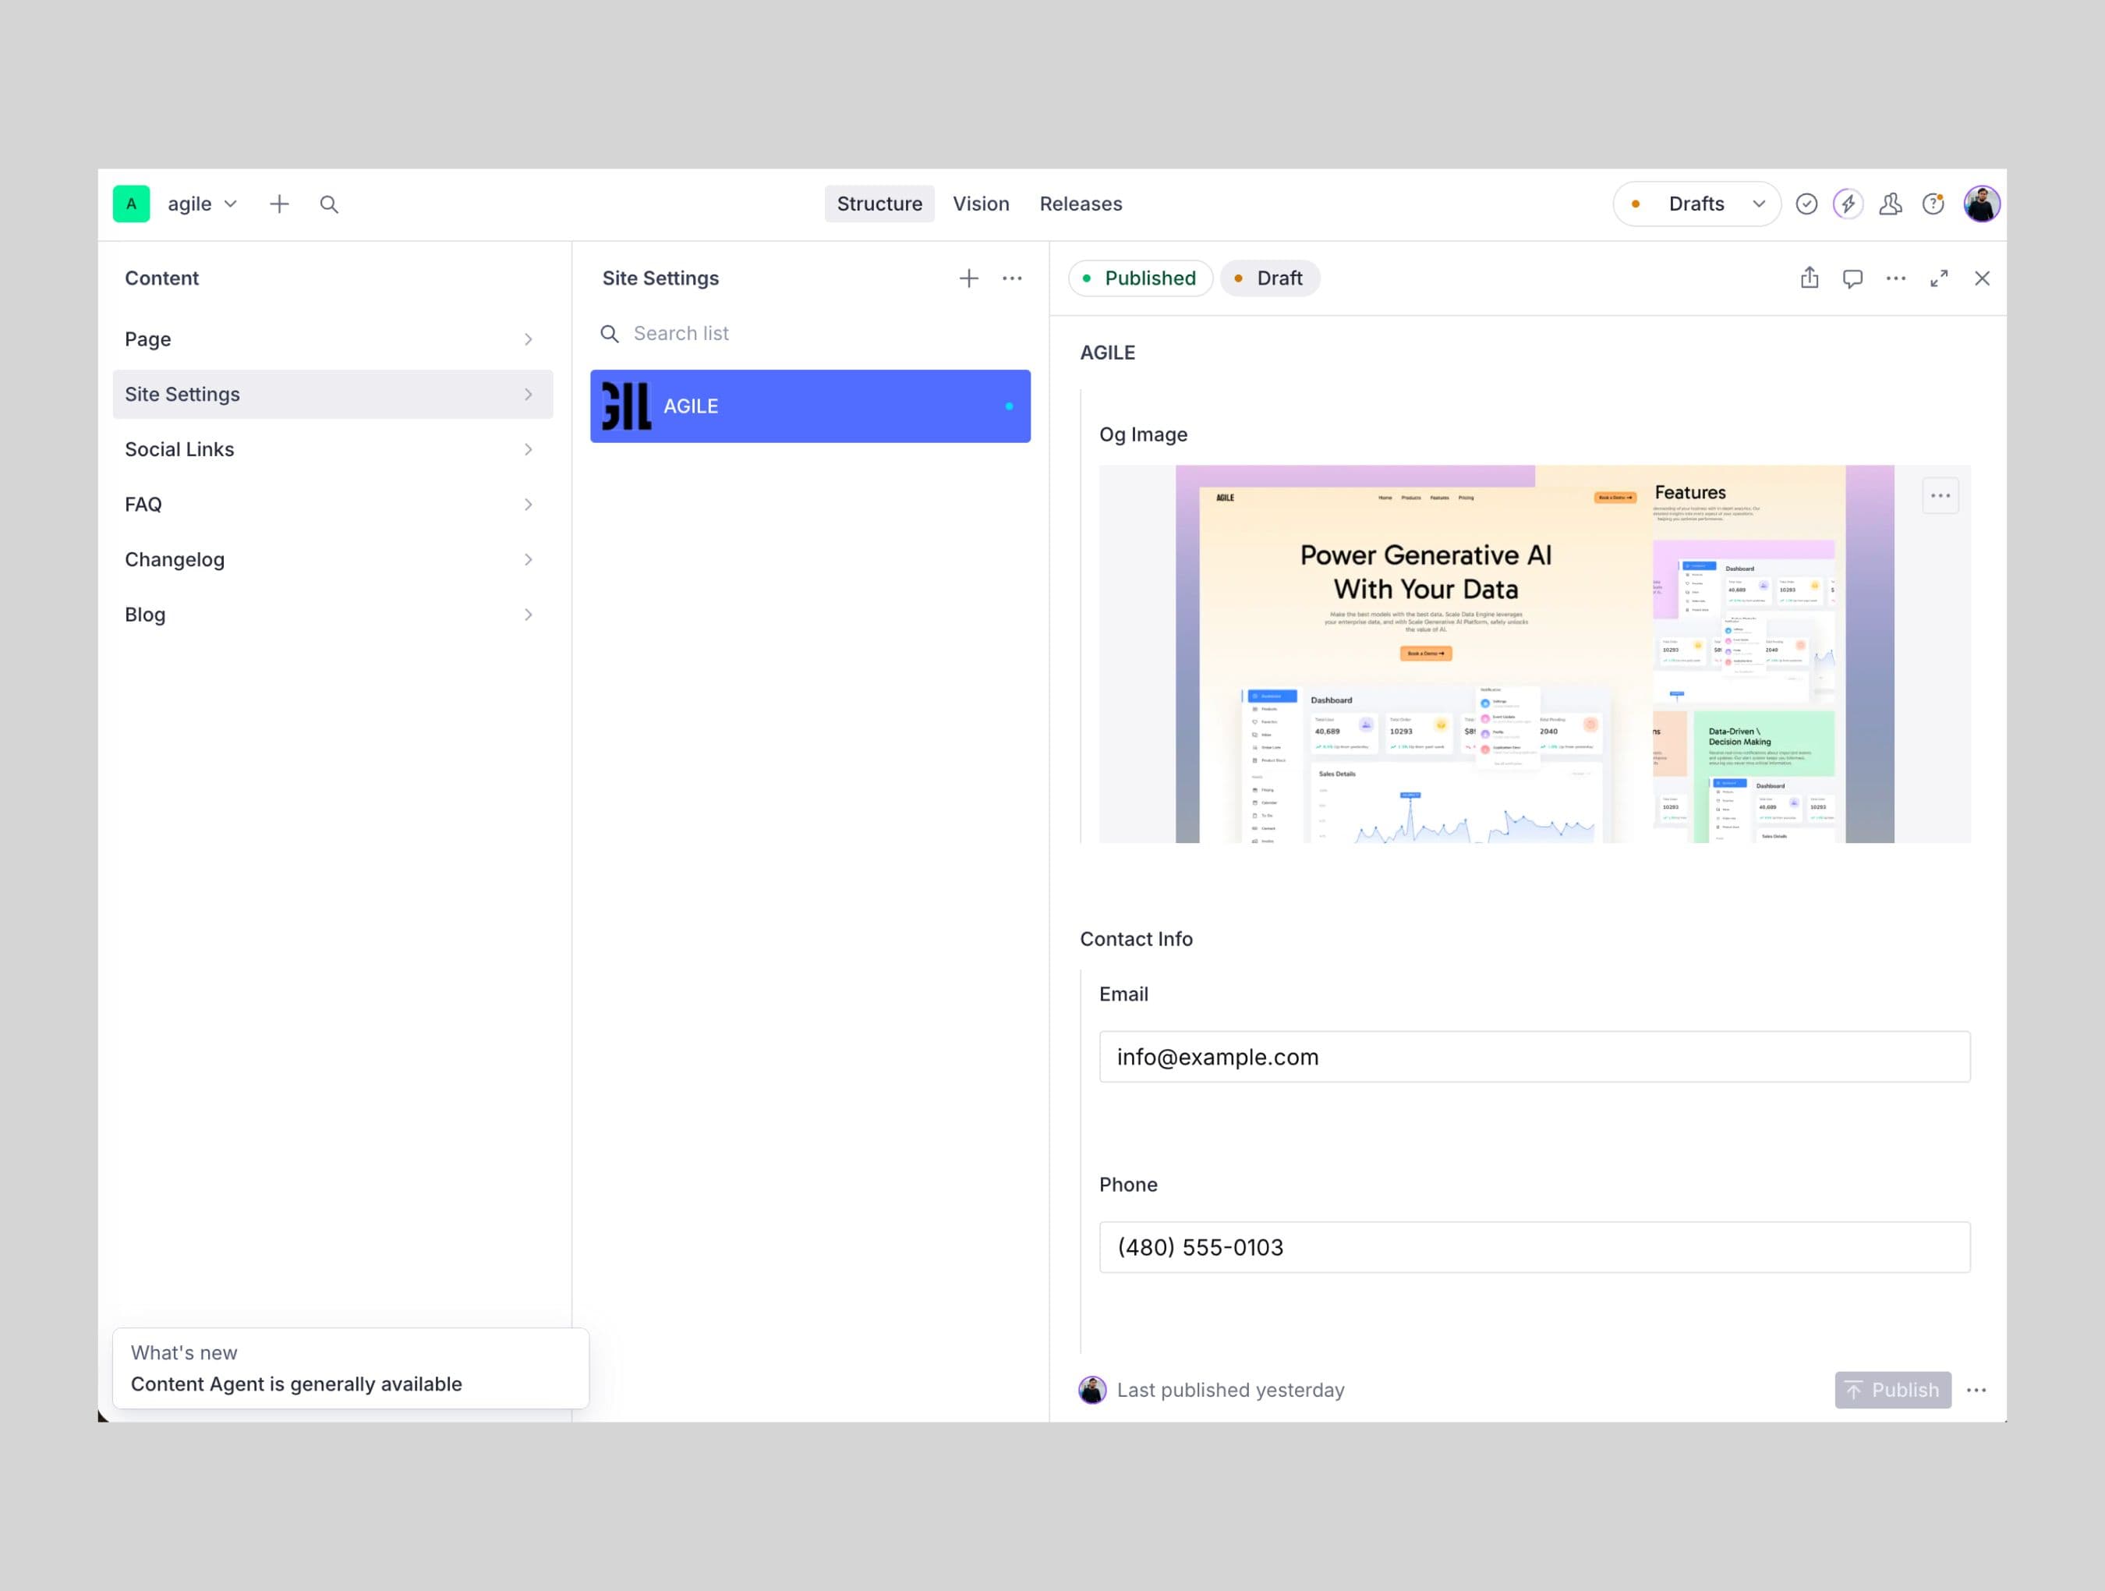
Task: Open What's new Content Agent announcement
Action: (x=350, y=1368)
